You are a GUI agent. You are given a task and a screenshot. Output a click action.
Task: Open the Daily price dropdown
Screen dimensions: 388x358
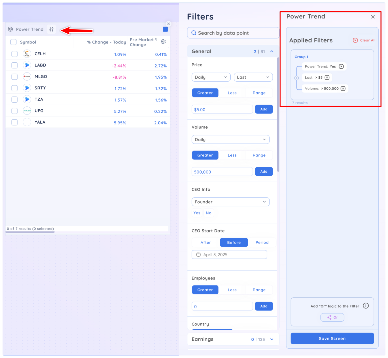click(211, 77)
